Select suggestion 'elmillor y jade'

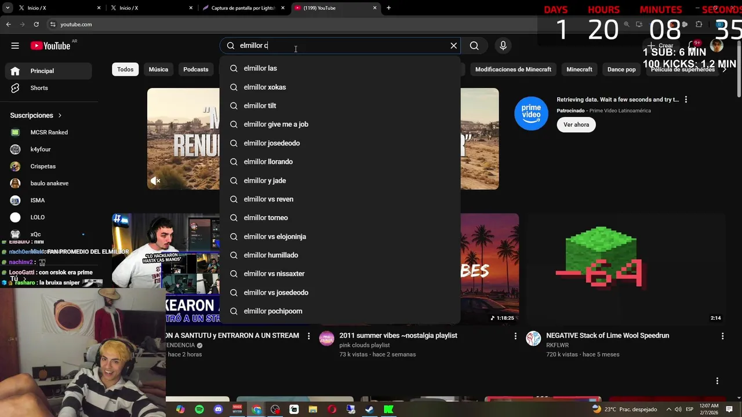pyautogui.click(x=340, y=180)
